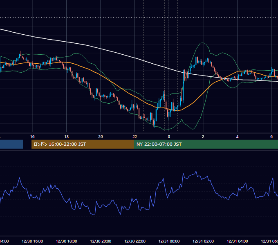Click the 12/30 18:00 date label
Image resolution: width=278 pixels, height=245 pixels.
point(67,241)
